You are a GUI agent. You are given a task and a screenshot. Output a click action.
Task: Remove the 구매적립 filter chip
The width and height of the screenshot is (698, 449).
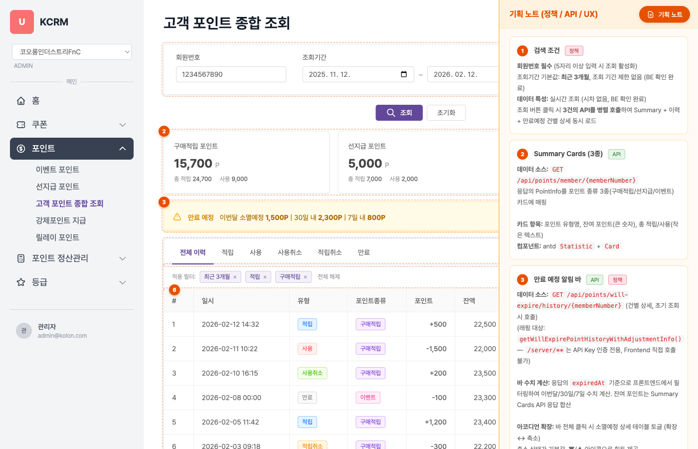click(x=305, y=277)
